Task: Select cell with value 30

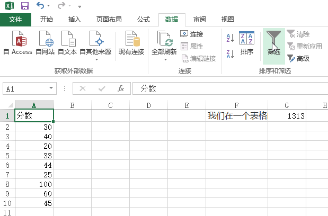Action: (x=34, y=127)
